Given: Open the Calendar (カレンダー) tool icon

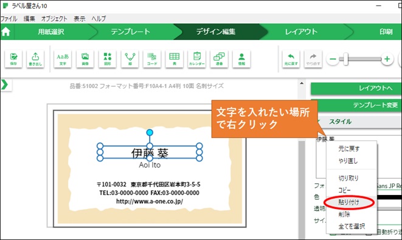Looking at the screenshot, I should coord(196,59).
